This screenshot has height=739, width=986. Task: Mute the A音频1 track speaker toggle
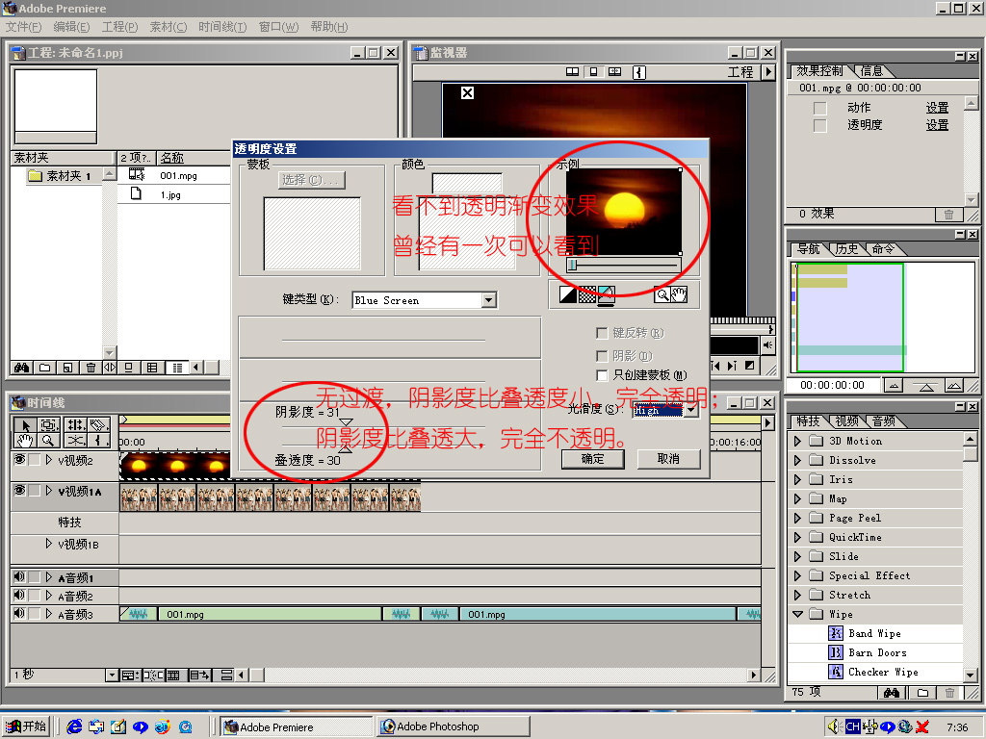click(x=19, y=577)
